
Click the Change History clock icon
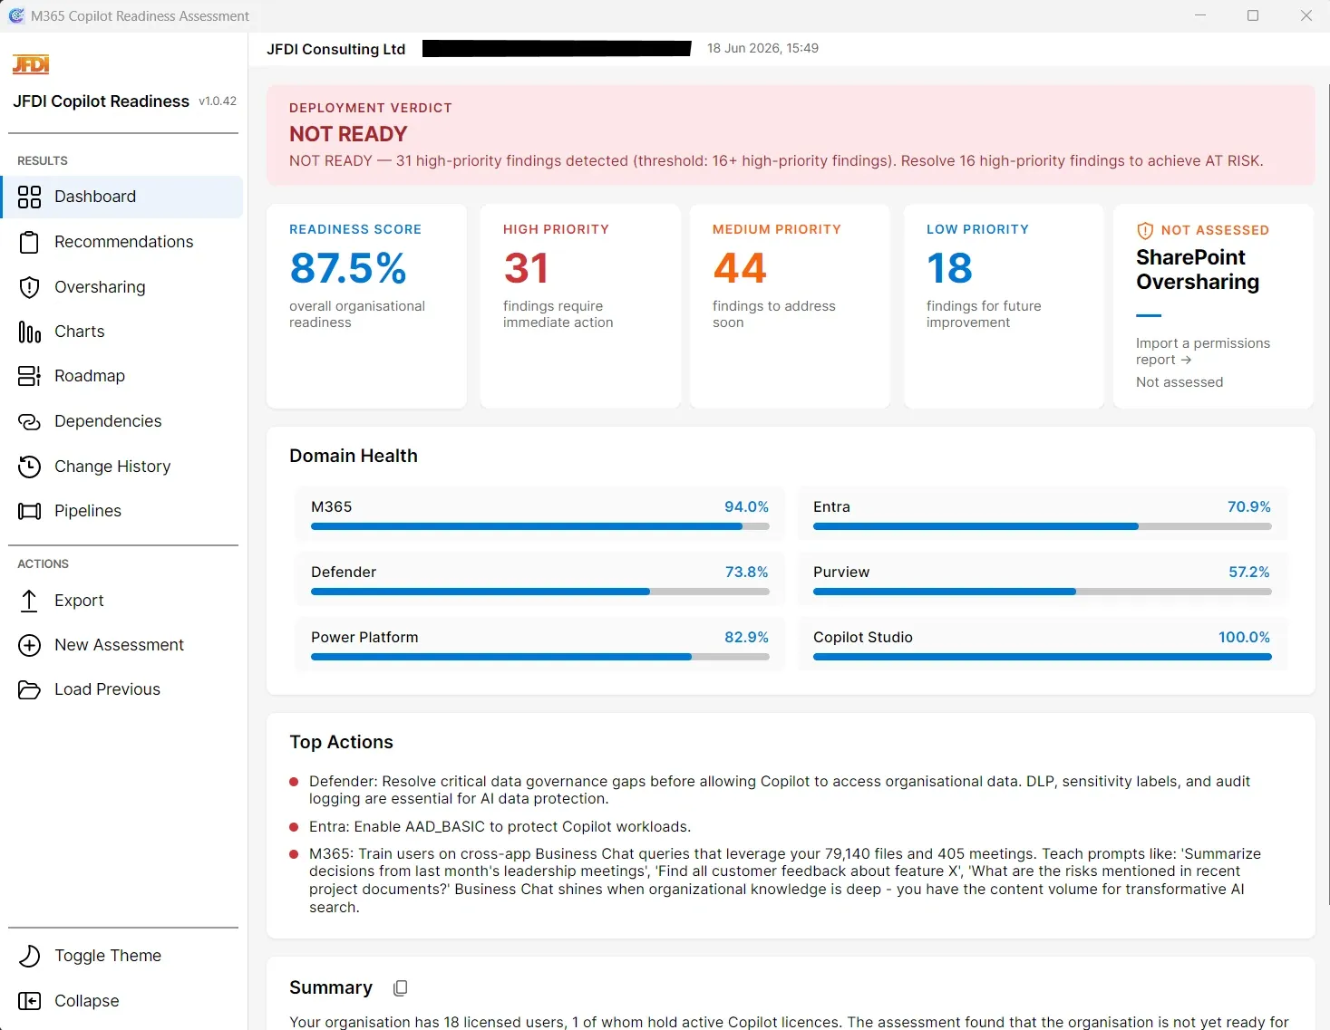[x=30, y=467]
